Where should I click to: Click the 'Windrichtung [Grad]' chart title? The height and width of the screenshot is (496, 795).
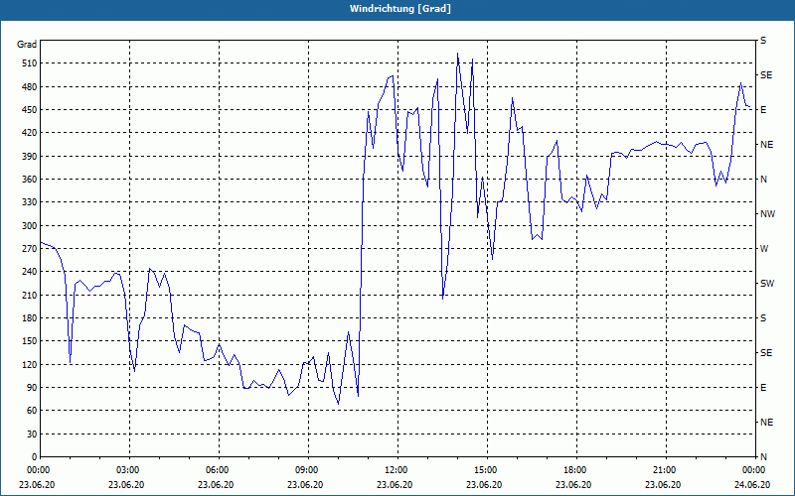pos(400,9)
